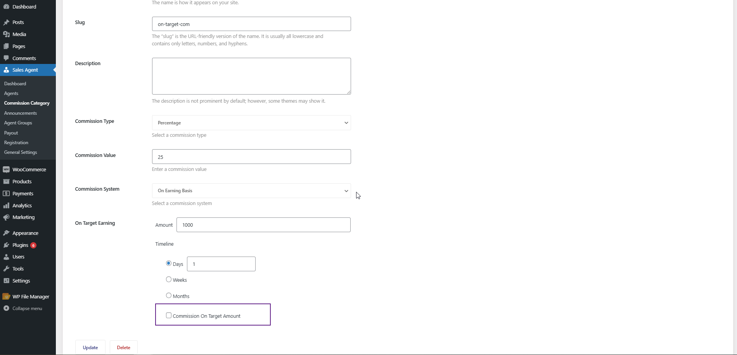Click the Collapse menu arrow icon
This screenshot has width=737, height=355.
(6, 308)
